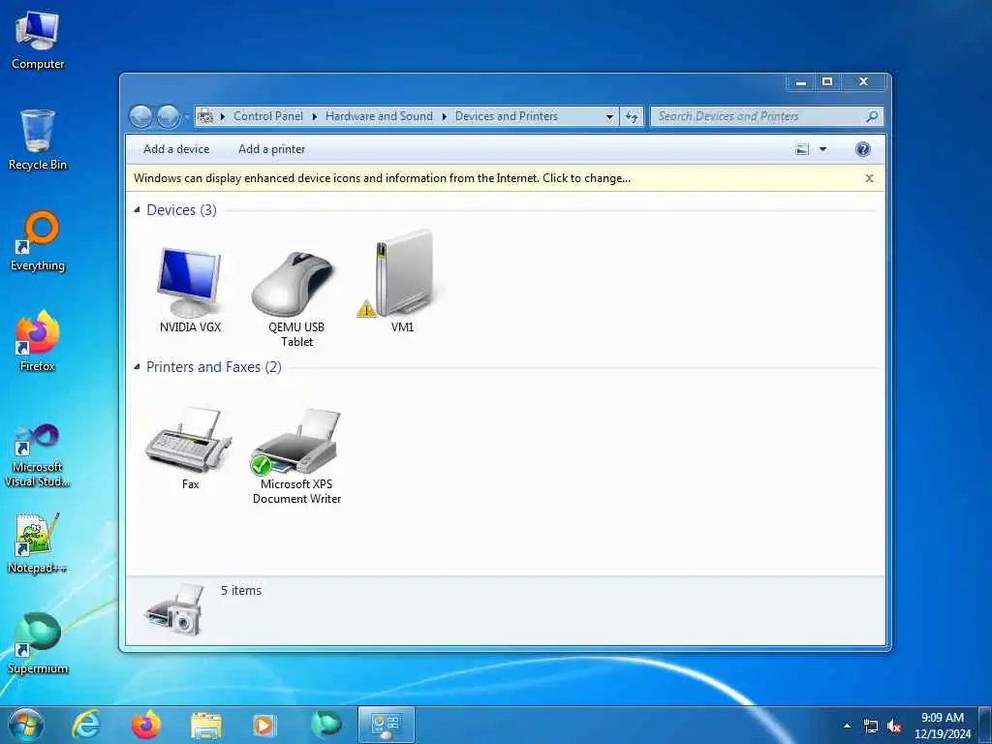This screenshot has height=744, width=992.
Task: Click Add a printer
Action: click(x=271, y=149)
